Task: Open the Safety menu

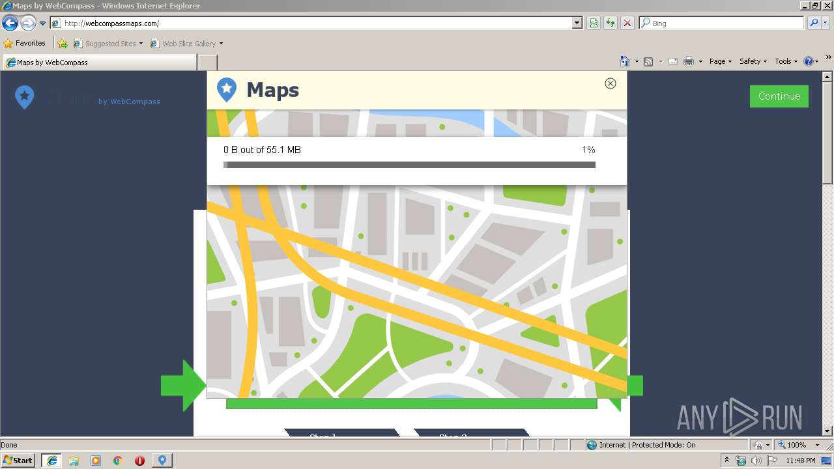Action: (x=753, y=61)
